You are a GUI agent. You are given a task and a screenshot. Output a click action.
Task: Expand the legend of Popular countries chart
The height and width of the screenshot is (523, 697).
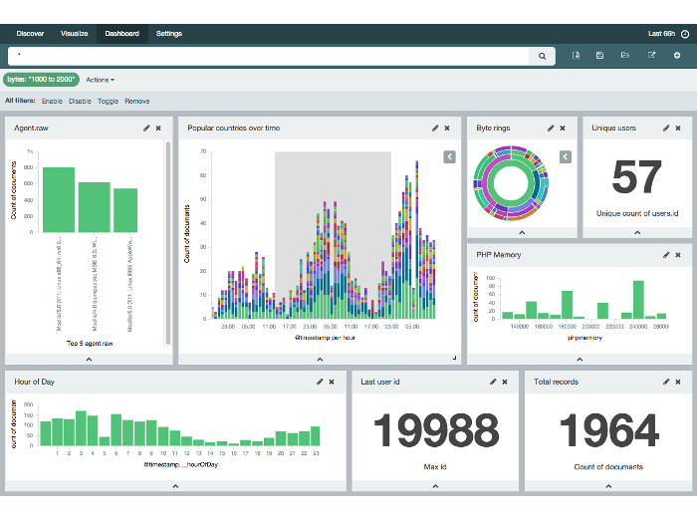(x=450, y=156)
